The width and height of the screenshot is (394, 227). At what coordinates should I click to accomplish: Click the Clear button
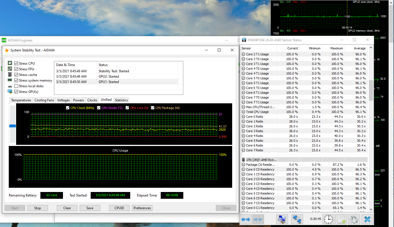point(67,208)
